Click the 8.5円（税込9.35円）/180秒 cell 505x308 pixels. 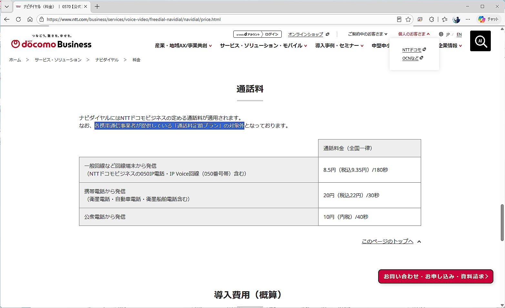pyautogui.click(x=369, y=170)
